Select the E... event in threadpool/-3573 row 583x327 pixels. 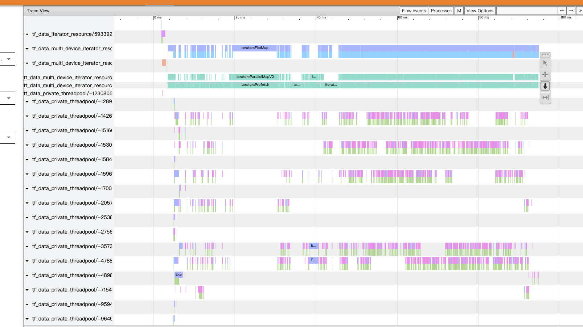[313, 246]
